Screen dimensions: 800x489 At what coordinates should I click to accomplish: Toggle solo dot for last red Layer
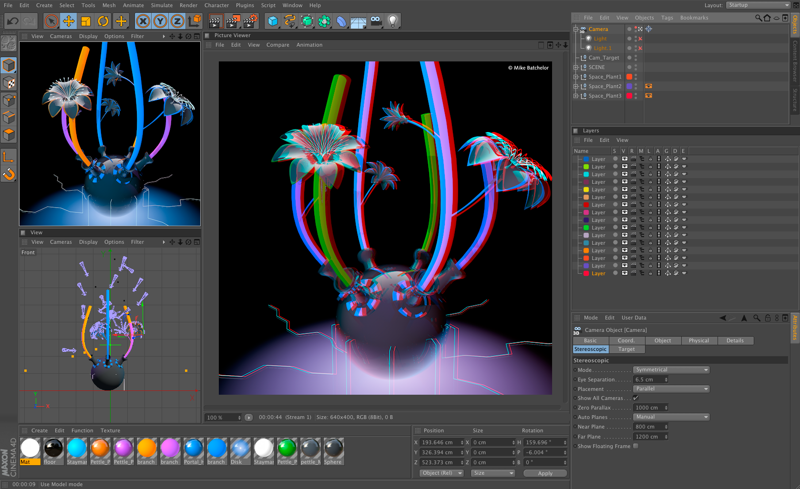click(x=615, y=273)
